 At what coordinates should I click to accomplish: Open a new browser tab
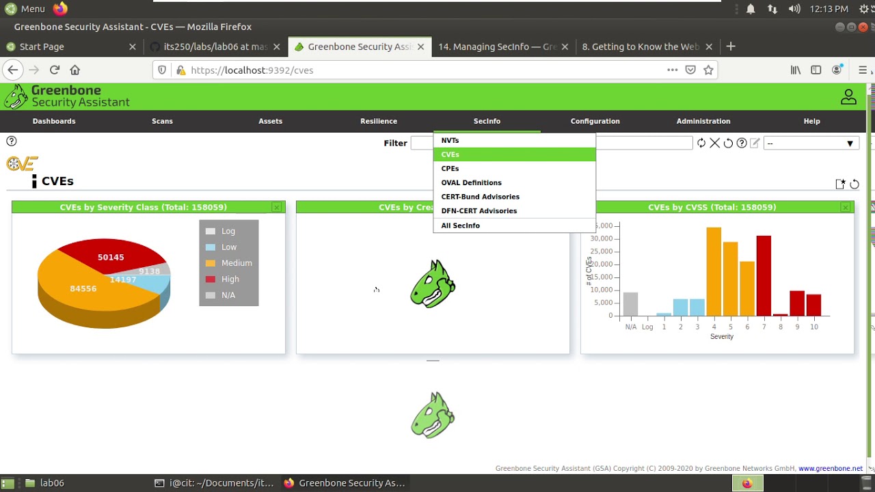pyautogui.click(x=731, y=46)
